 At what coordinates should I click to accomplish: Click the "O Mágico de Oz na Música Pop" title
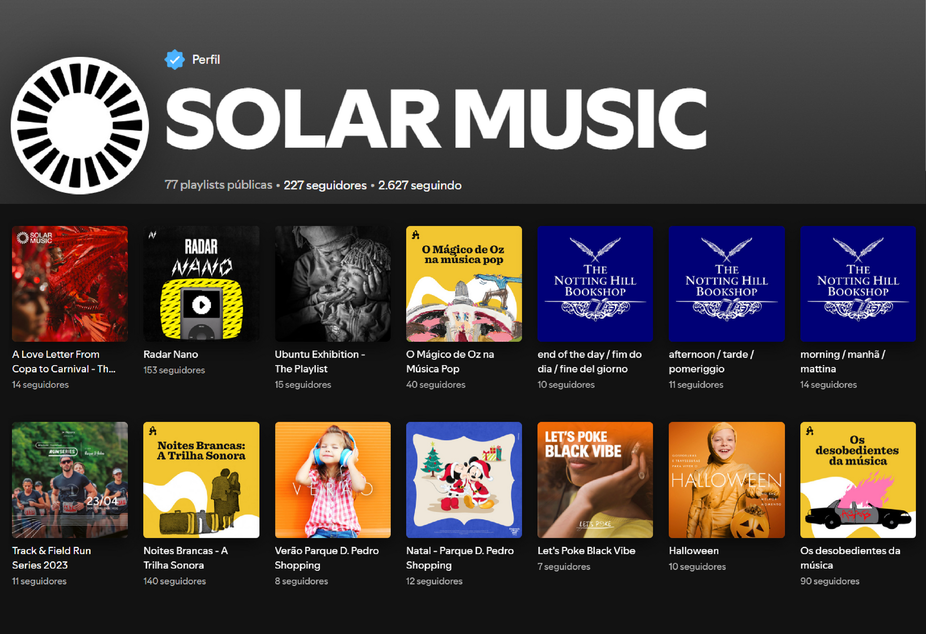(450, 362)
